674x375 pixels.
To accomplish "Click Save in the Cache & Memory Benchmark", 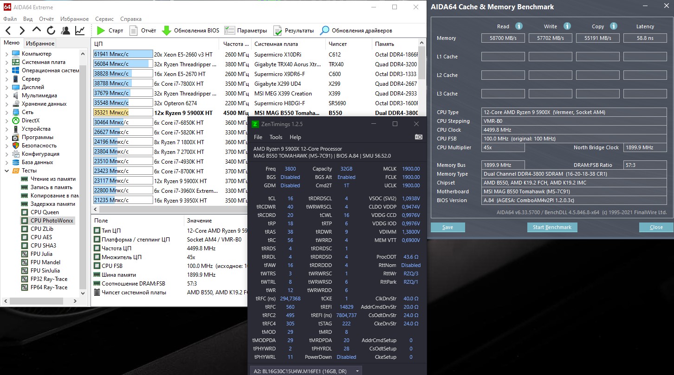I will (x=447, y=227).
